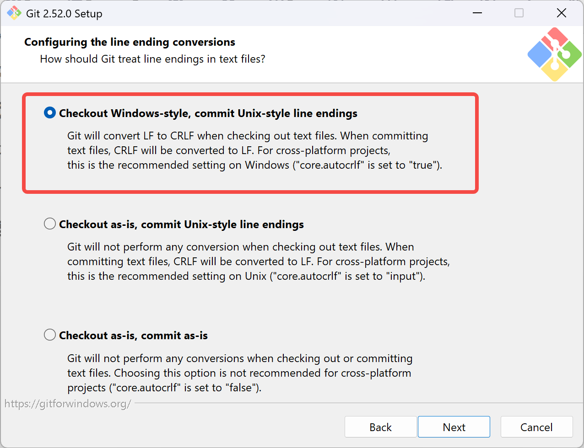Open the gitforwindows.org link
This screenshot has height=448, width=584.
point(68,404)
